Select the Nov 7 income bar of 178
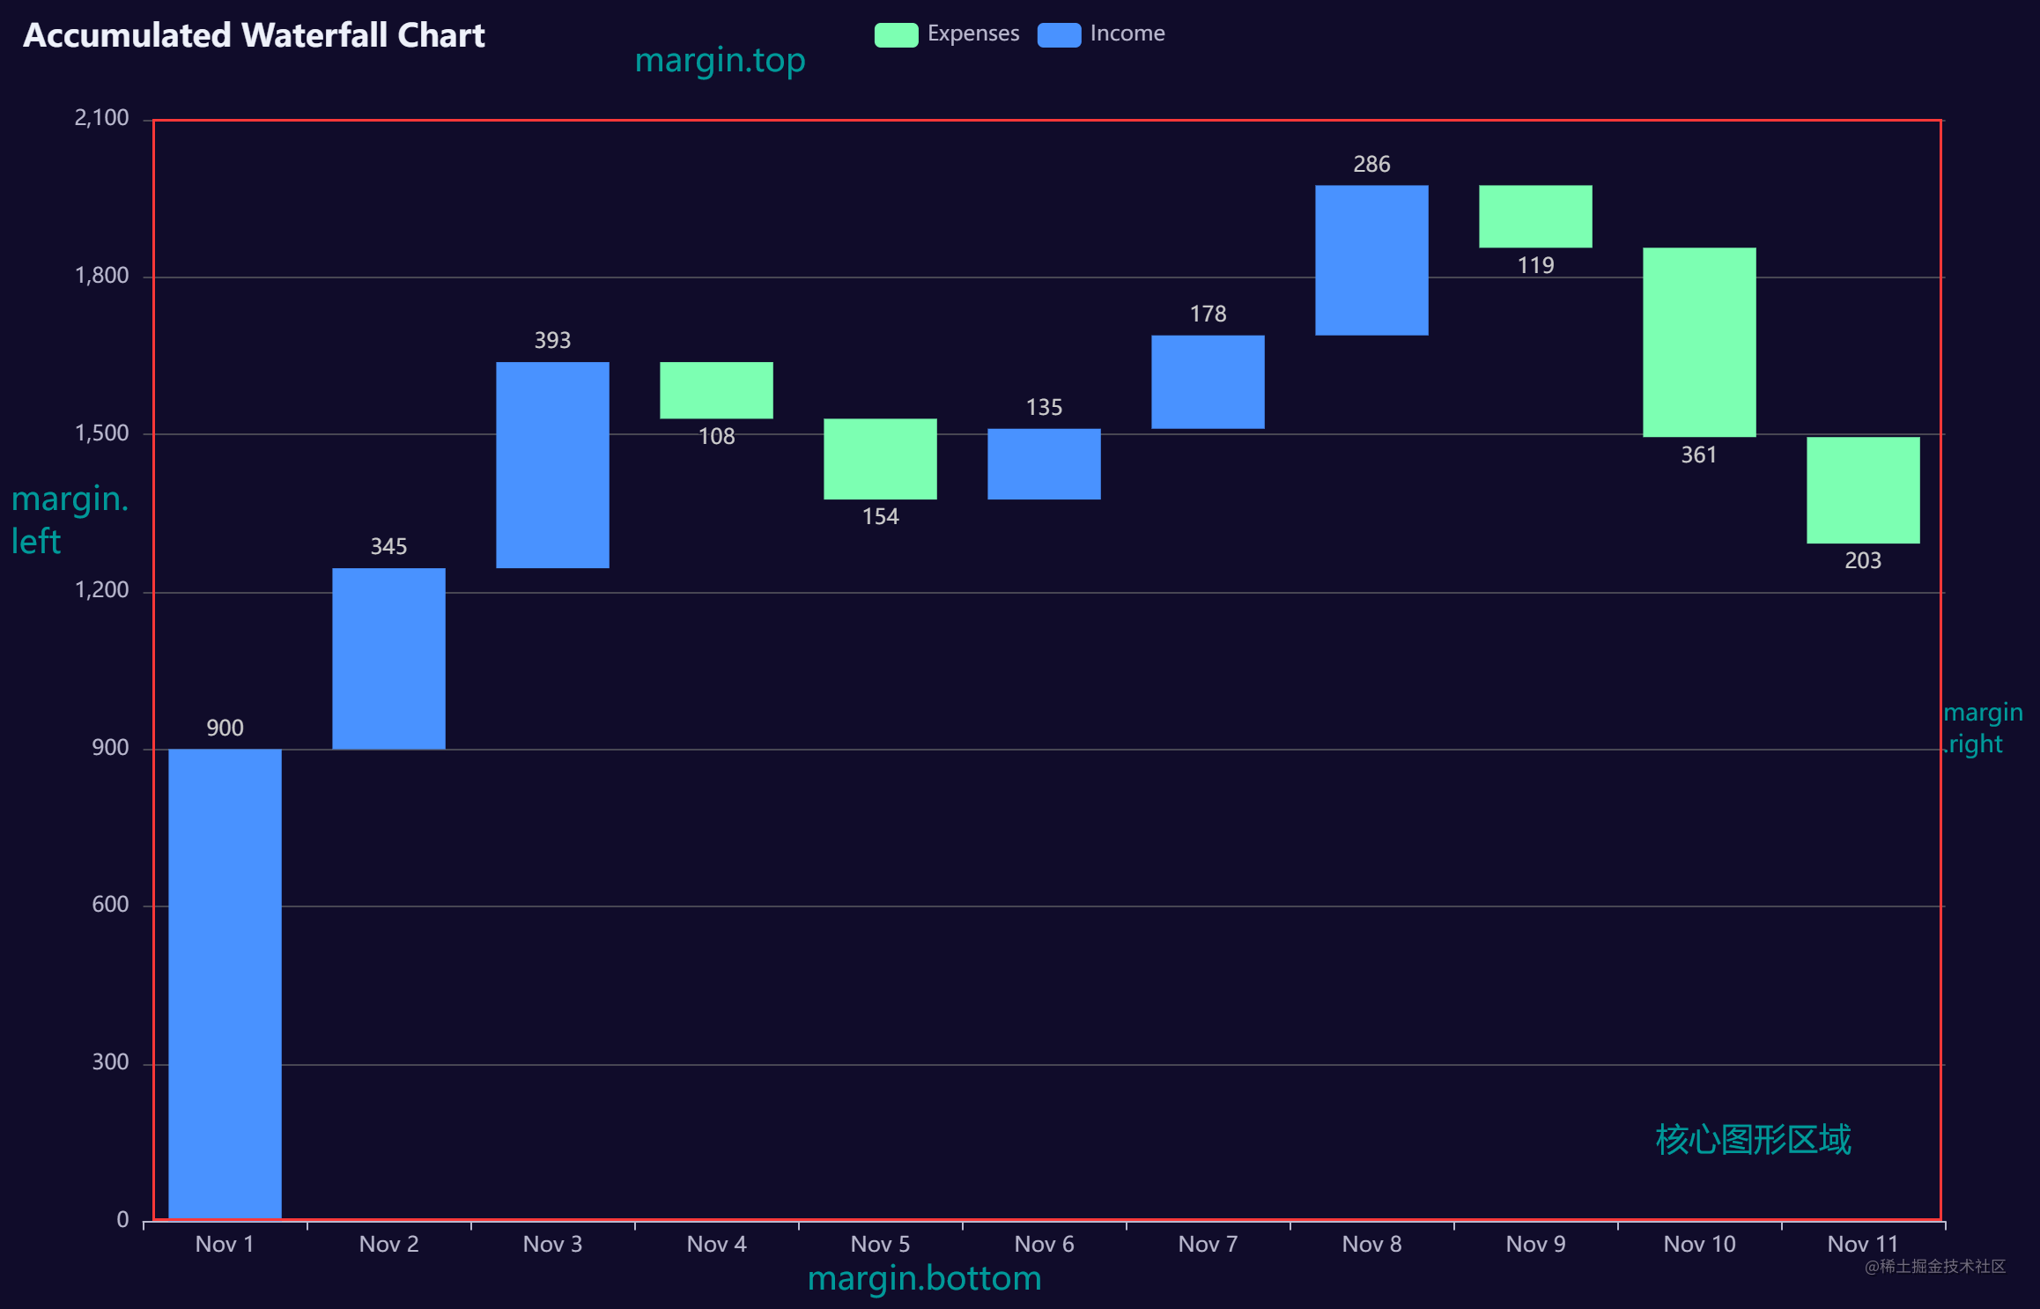2040x1309 pixels. point(1208,382)
